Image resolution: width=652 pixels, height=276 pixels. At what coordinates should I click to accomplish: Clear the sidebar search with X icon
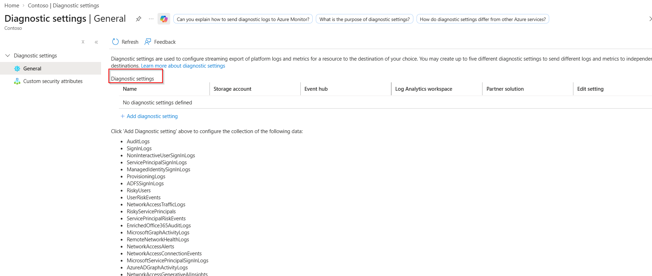point(83,42)
